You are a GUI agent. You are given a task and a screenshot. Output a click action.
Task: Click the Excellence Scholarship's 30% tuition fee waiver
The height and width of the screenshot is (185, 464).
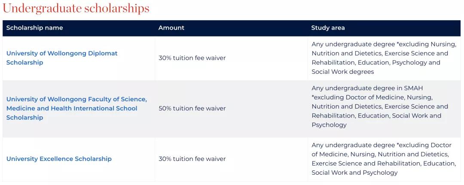(x=192, y=159)
